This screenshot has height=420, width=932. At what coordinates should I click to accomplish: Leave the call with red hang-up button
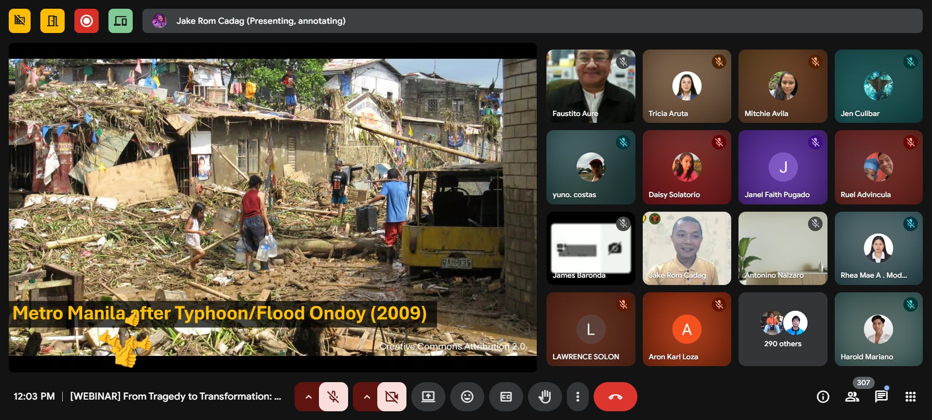tap(615, 397)
